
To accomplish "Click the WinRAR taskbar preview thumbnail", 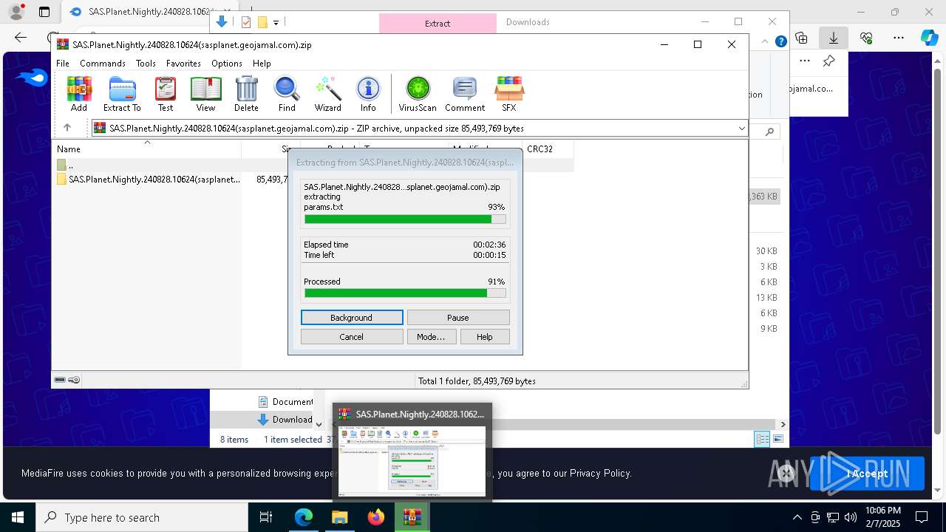I will pos(412,460).
